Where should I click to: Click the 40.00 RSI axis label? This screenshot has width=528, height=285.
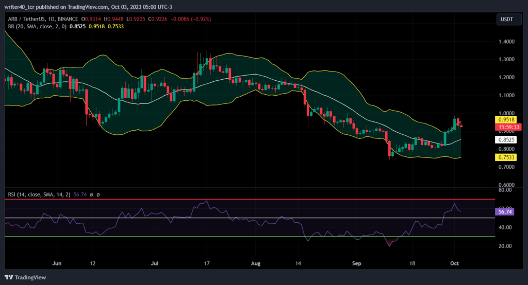(x=505, y=227)
